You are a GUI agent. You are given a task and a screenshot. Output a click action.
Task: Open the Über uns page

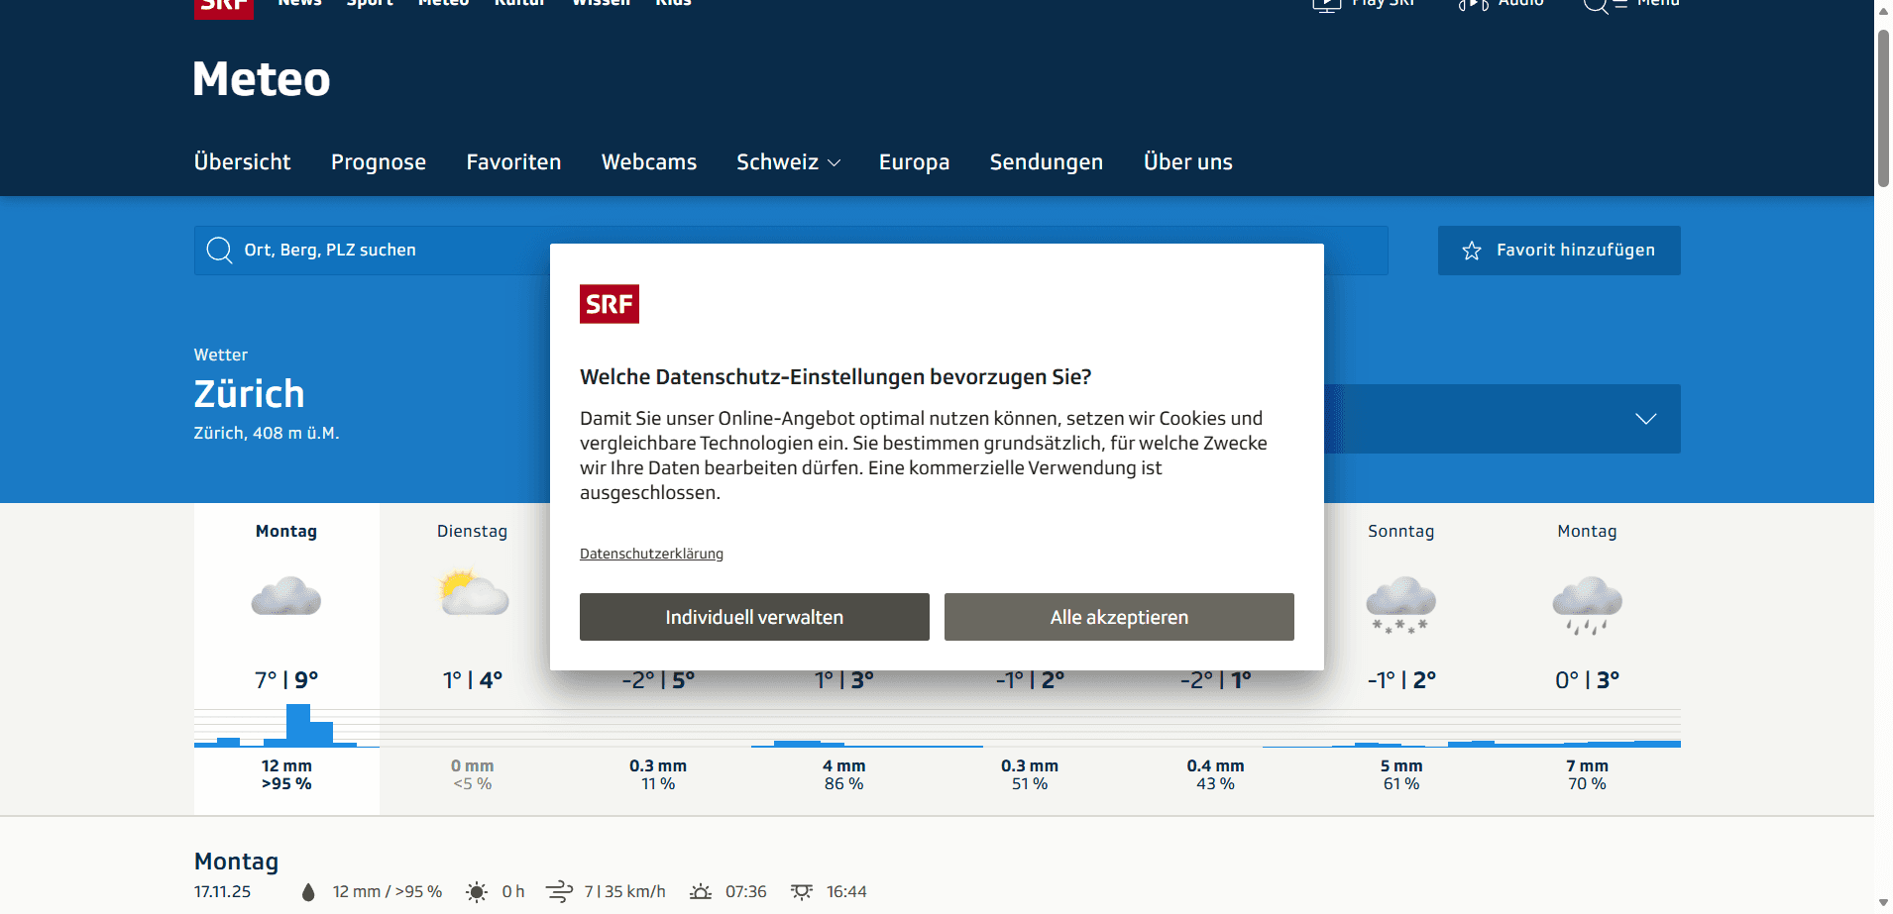tap(1188, 162)
